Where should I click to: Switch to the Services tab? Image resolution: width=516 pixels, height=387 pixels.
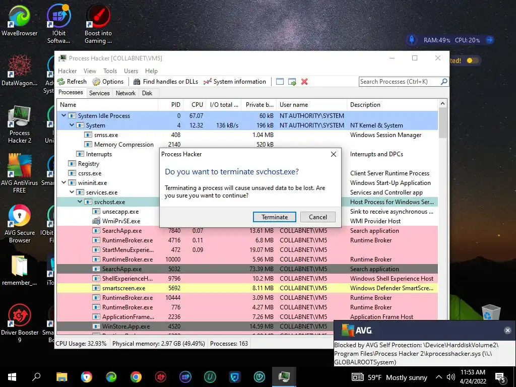pyautogui.click(x=99, y=93)
